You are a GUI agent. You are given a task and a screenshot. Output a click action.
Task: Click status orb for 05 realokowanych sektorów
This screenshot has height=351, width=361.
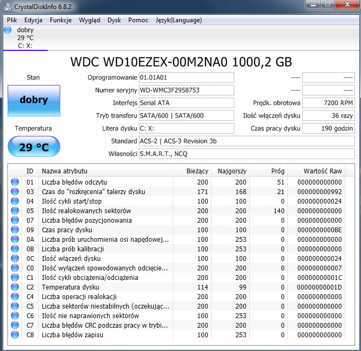pyautogui.click(x=15, y=210)
